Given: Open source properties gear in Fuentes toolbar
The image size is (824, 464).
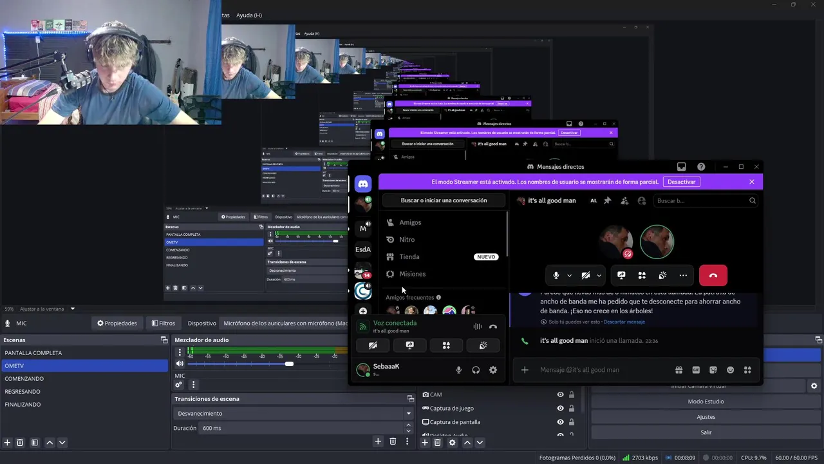Looking at the screenshot, I should 452,443.
